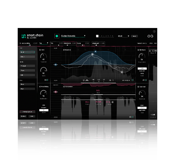The height and width of the screenshot is (160, 177).
Task: Toggle the selected EQ band power
Action: (x=84, y=80)
